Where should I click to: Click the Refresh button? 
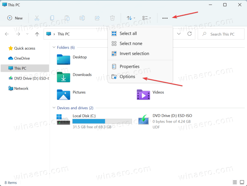tap(189, 34)
